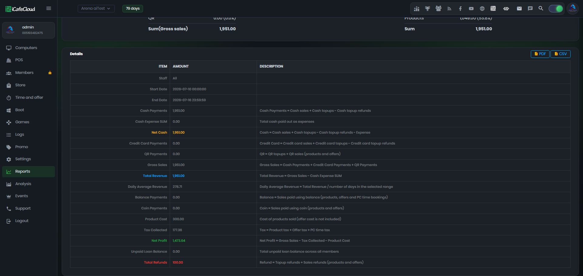Screen dimensions: 583x276
Task: Click the POS register icon in the sidebar
Action: 9,60
